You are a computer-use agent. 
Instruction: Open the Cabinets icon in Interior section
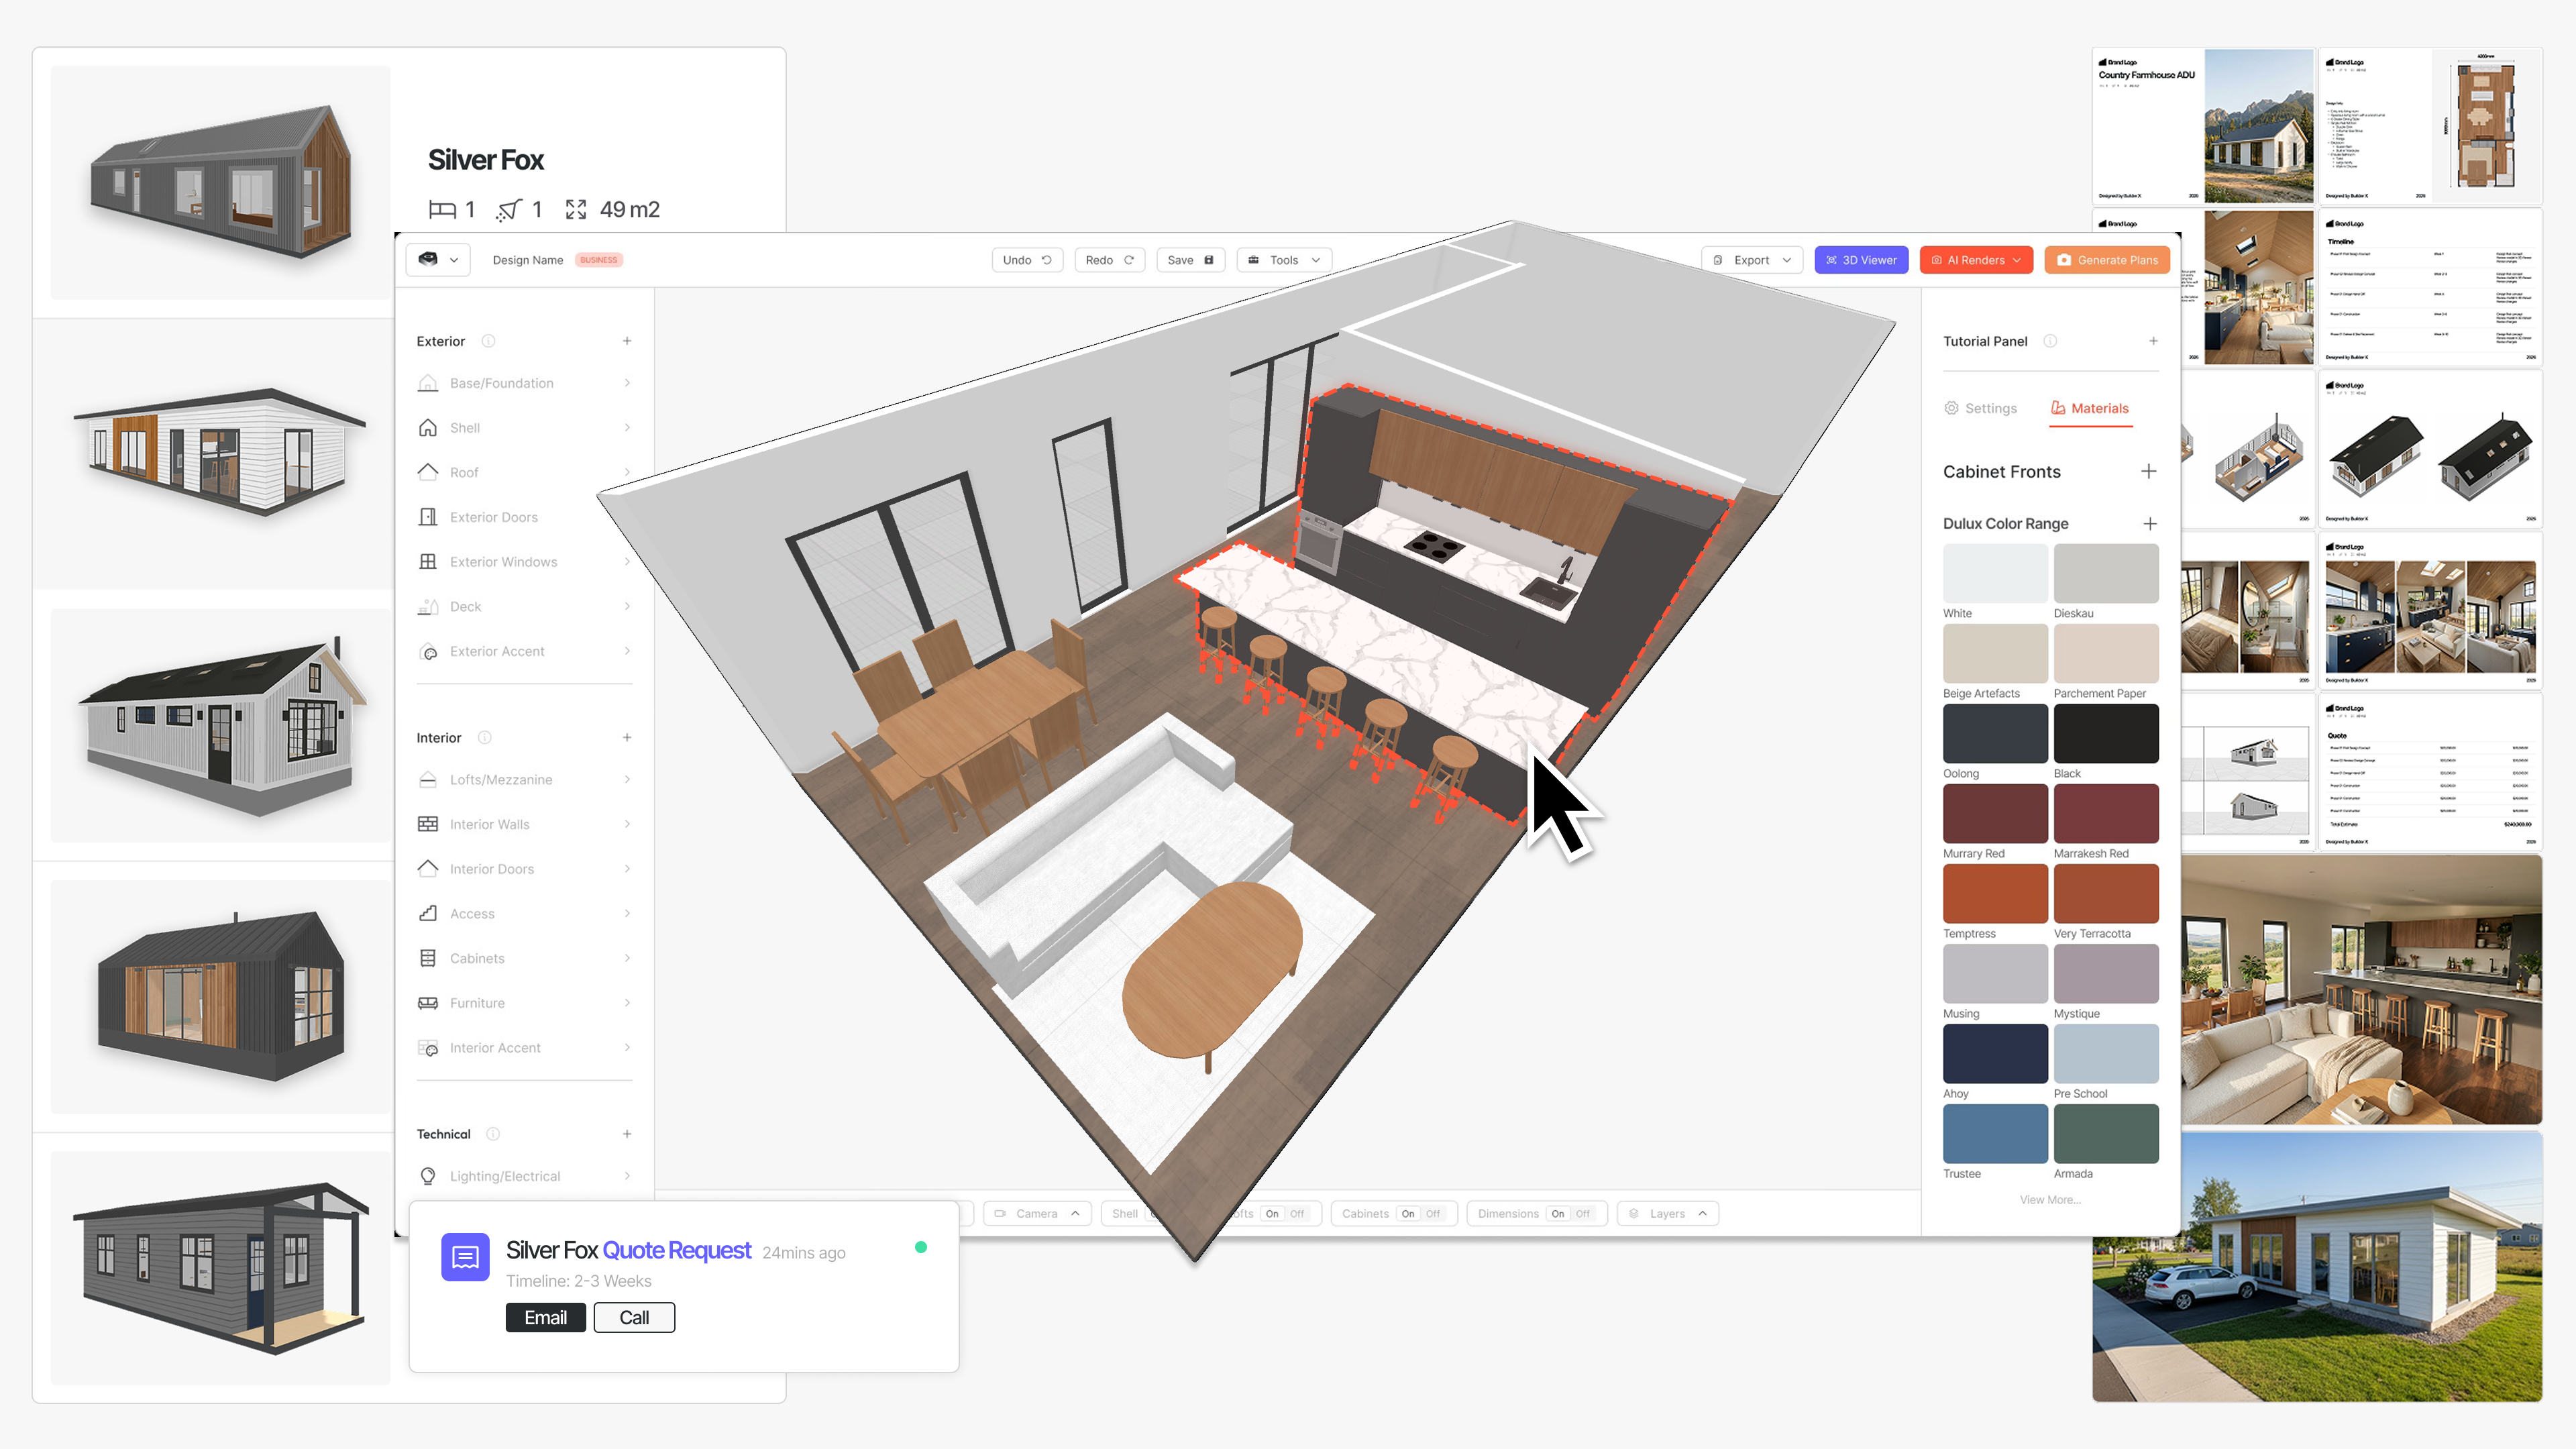pyautogui.click(x=428, y=958)
